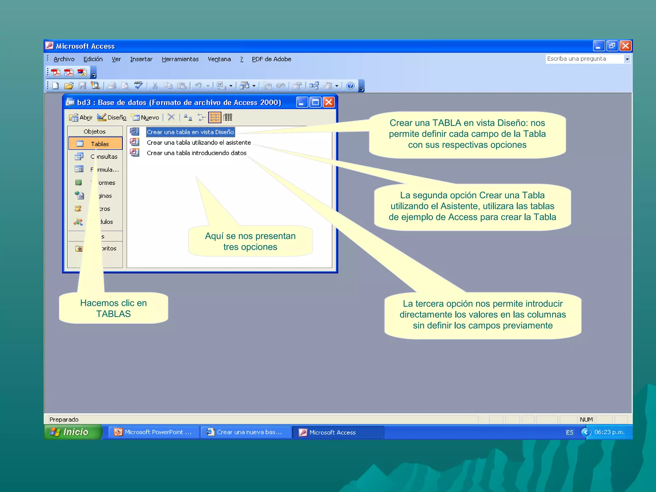The image size is (656, 492).
Task: Click the Analyze icon in toolbar
Action: (x=245, y=86)
